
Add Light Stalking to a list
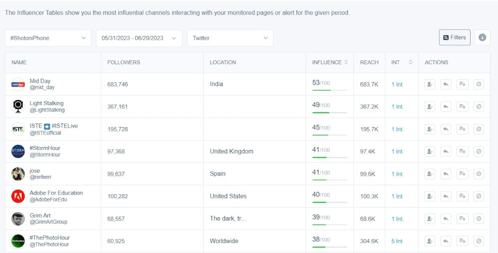coord(463,107)
